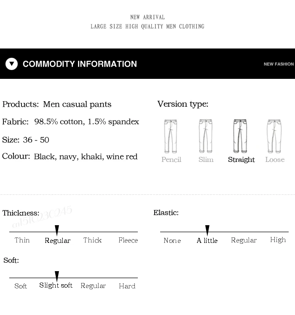Select the Hard softness option
The height and width of the screenshot is (315, 295).
tap(127, 286)
